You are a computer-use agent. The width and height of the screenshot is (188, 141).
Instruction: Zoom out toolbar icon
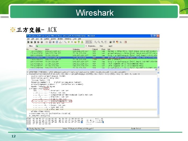click(99, 42)
